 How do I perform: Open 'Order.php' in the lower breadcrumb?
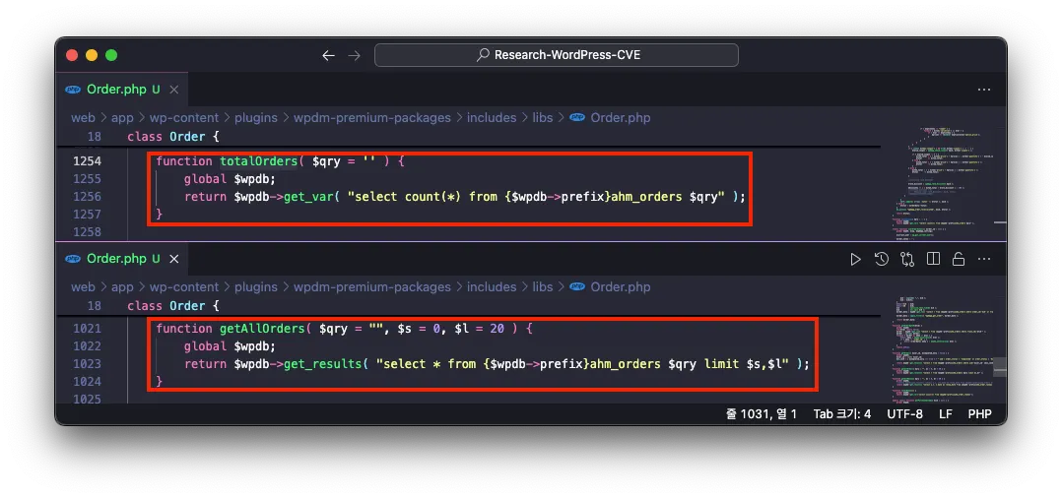coord(621,287)
